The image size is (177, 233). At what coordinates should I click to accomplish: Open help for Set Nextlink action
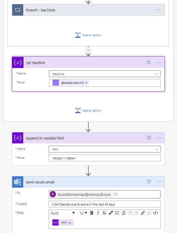point(149,62)
